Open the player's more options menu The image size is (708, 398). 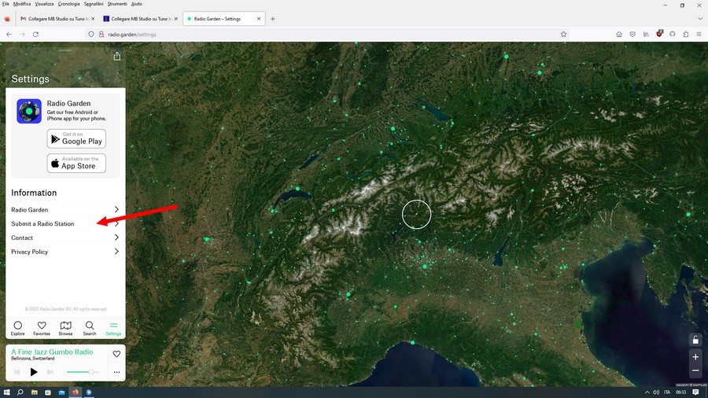point(116,372)
